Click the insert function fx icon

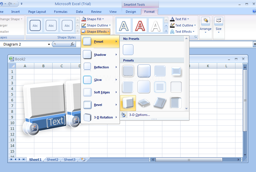72,44
